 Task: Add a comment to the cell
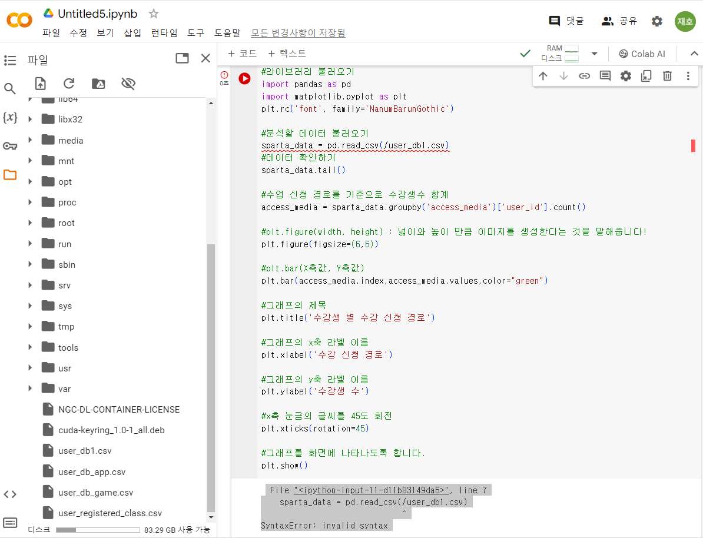(605, 76)
